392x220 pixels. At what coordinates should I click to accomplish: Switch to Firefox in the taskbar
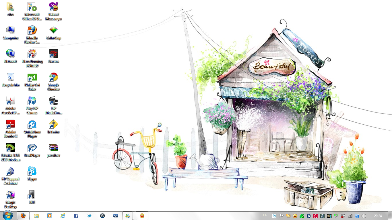23,216
